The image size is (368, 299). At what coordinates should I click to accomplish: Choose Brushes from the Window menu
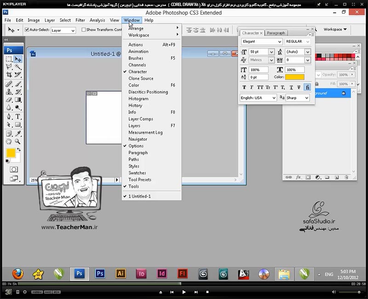coord(152,58)
